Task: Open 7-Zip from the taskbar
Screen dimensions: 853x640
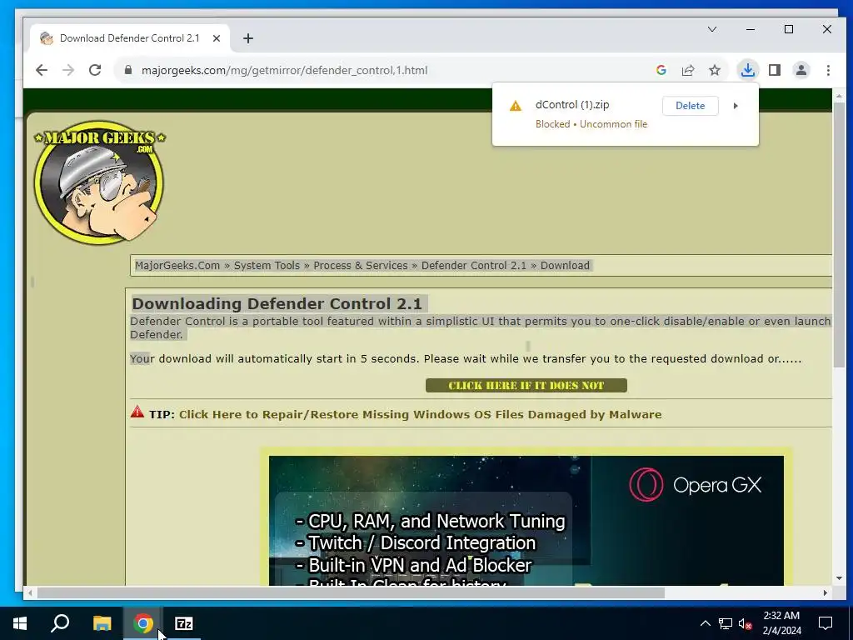Action: tap(184, 623)
